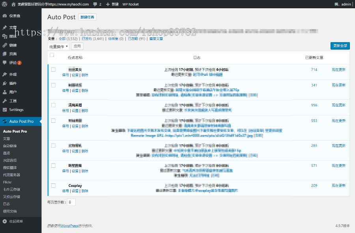The image size is (355, 233).
Task: Click the 更新全部 button
Action: pyautogui.click(x=340, y=46)
